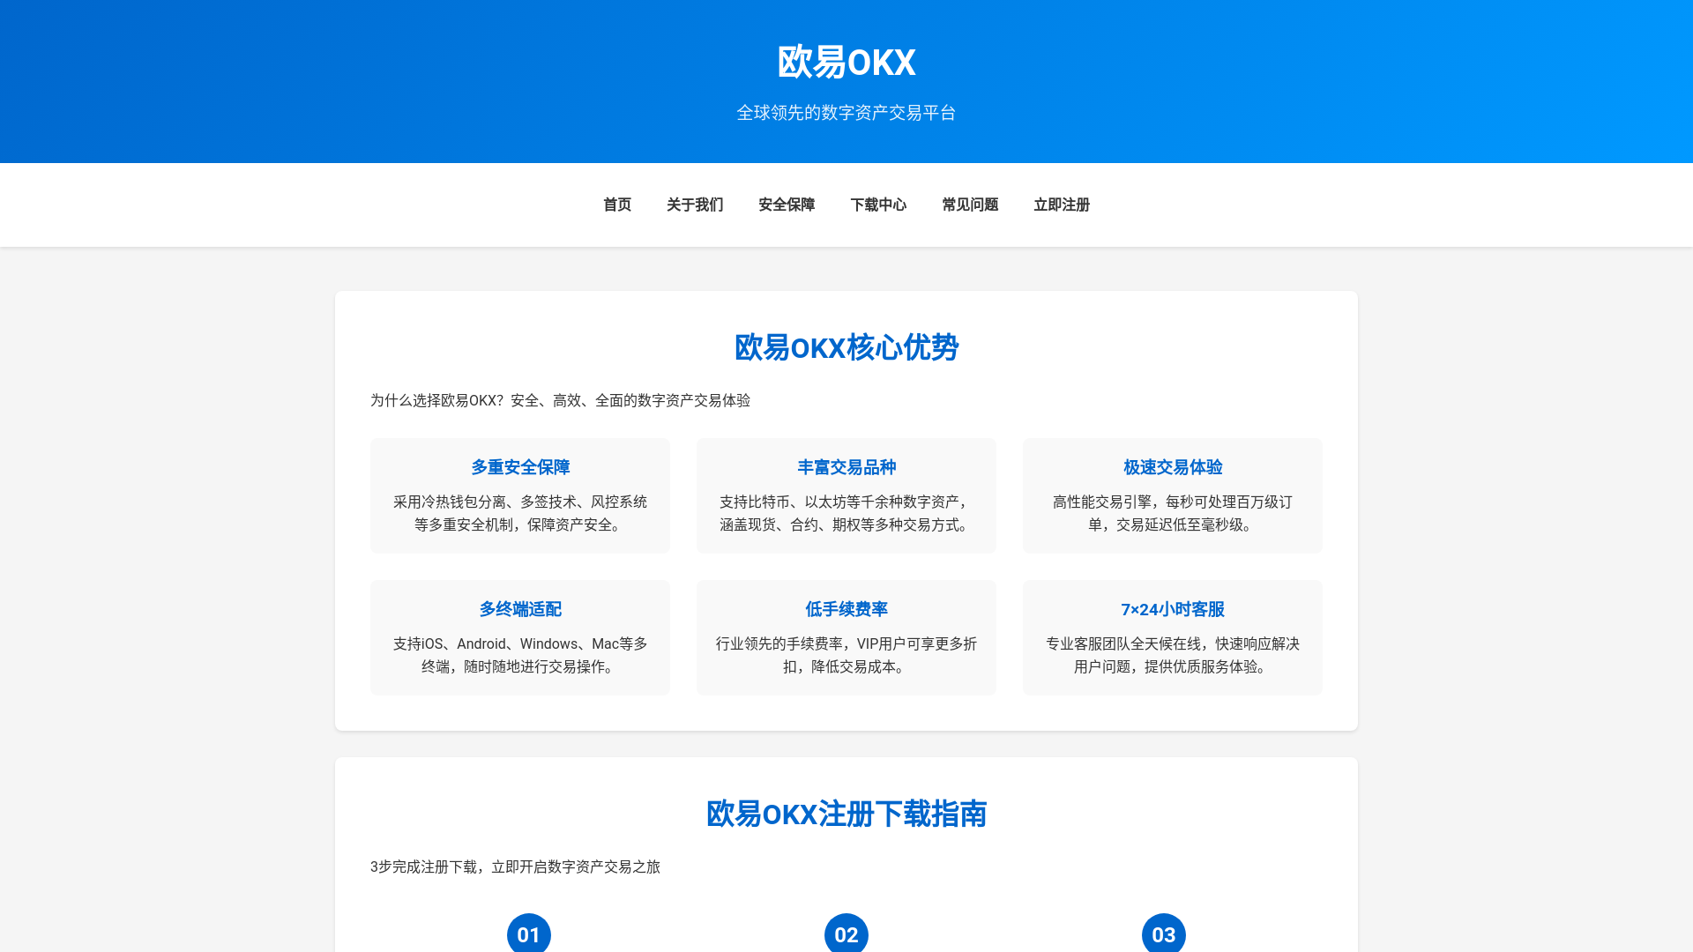The width and height of the screenshot is (1693, 952).
Task: Select the 多终端适配 card title
Action: [520, 609]
